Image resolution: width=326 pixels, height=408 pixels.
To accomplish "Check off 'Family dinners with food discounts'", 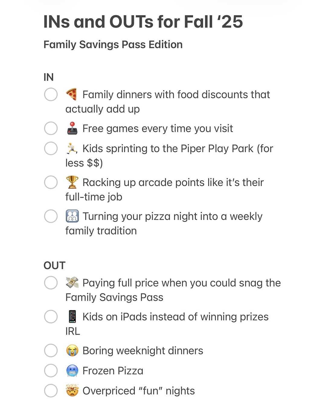I will (51, 95).
